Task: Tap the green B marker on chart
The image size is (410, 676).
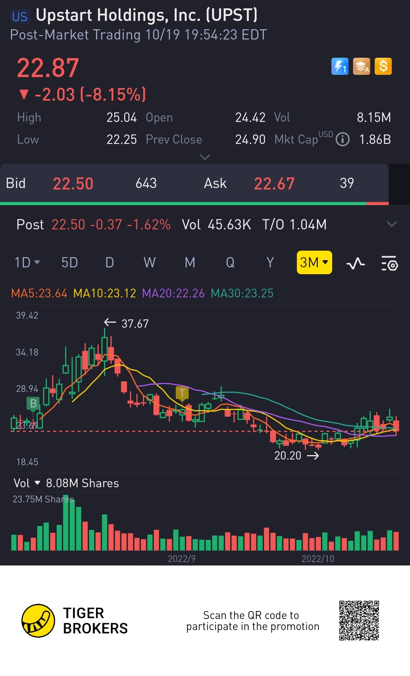Action: pyautogui.click(x=33, y=404)
